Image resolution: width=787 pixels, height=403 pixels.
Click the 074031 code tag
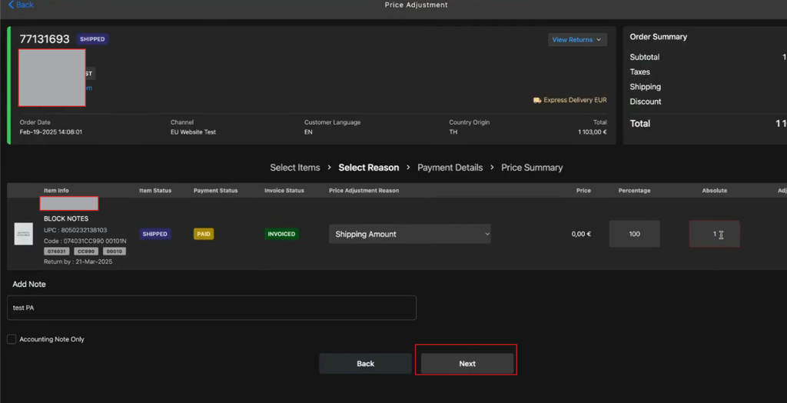coord(57,251)
